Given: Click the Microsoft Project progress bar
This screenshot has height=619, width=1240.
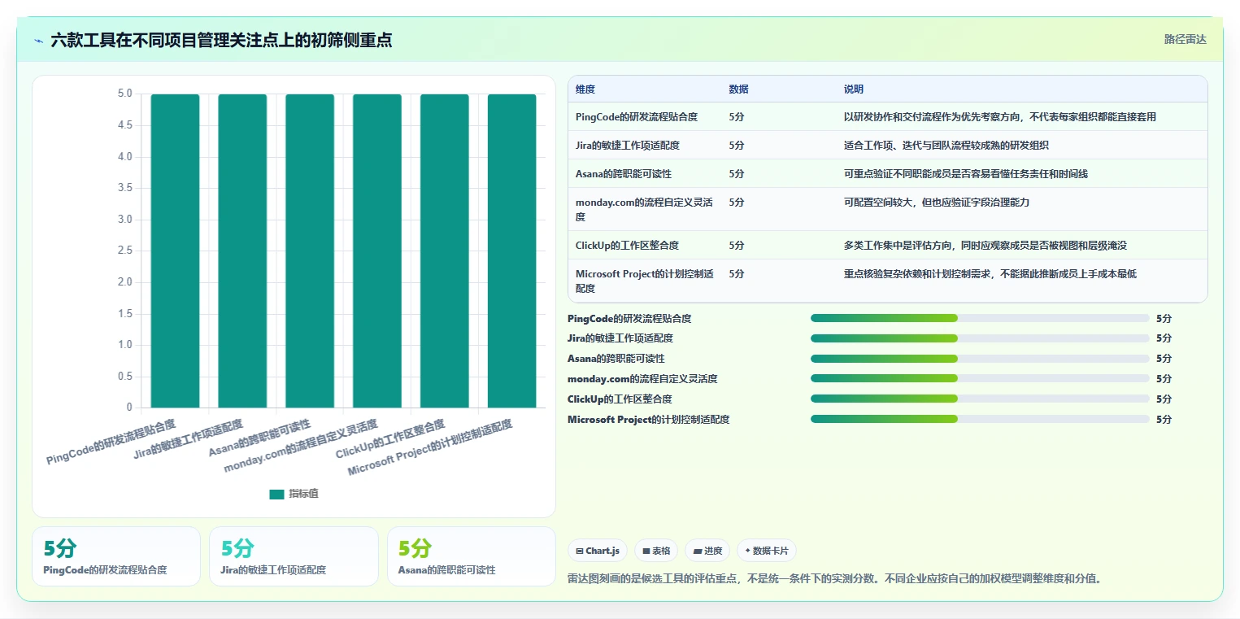Looking at the screenshot, I should tap(980, 420).
